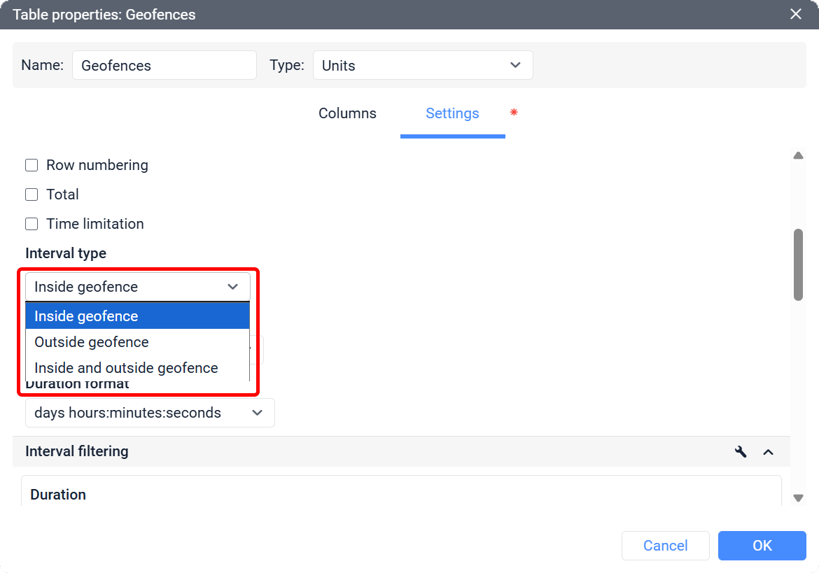Click inside the Name input field
Screen dimensions: 819x573
164,64
